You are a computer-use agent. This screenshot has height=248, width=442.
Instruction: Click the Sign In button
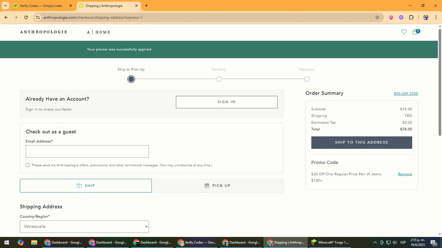click(x=227, y=102)
